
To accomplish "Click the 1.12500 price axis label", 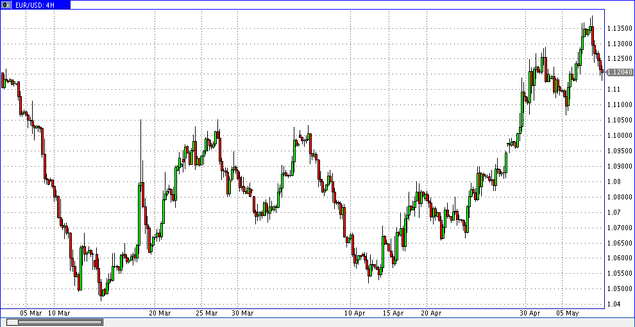I will (620, 59).
